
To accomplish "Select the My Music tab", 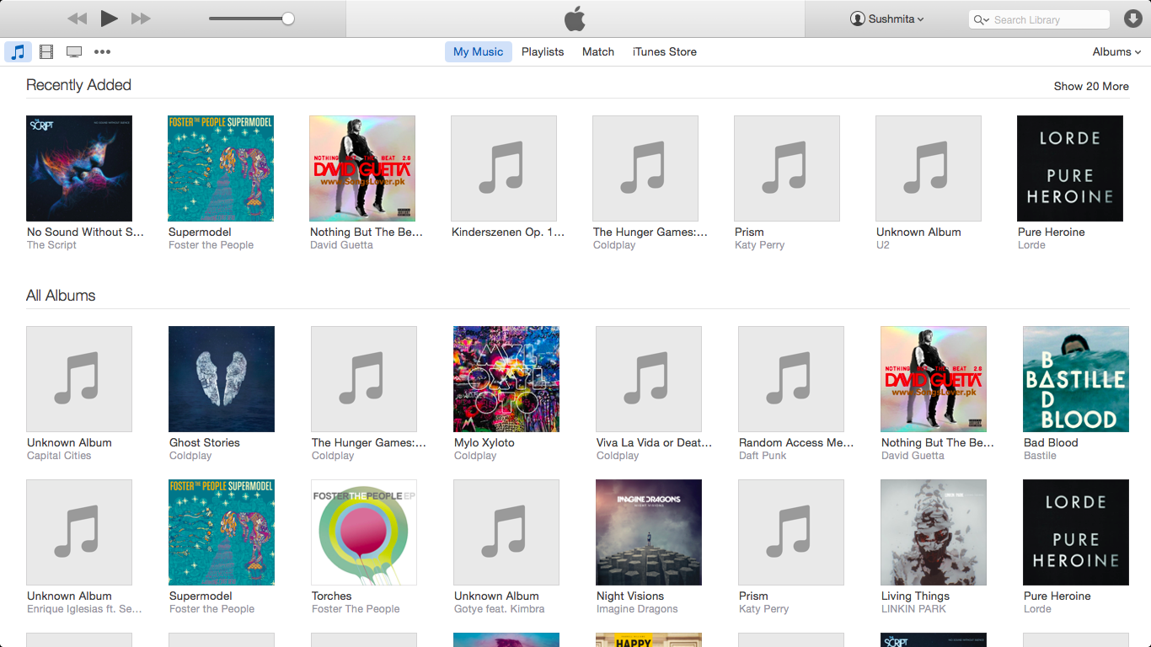I will click(x=478, y=51).
